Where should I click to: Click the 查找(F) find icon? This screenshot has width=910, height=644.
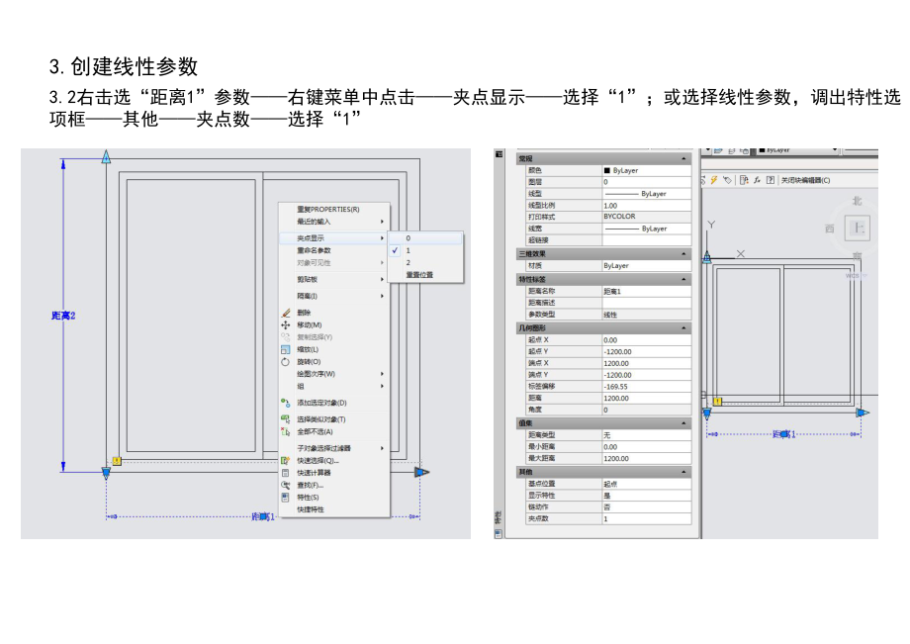coord(286,485)
